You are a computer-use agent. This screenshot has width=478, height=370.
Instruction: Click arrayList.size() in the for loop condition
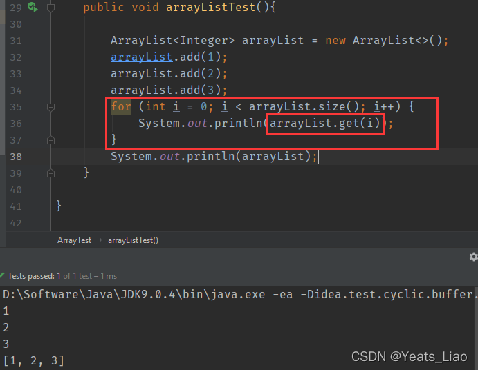(x=304, y=107)
